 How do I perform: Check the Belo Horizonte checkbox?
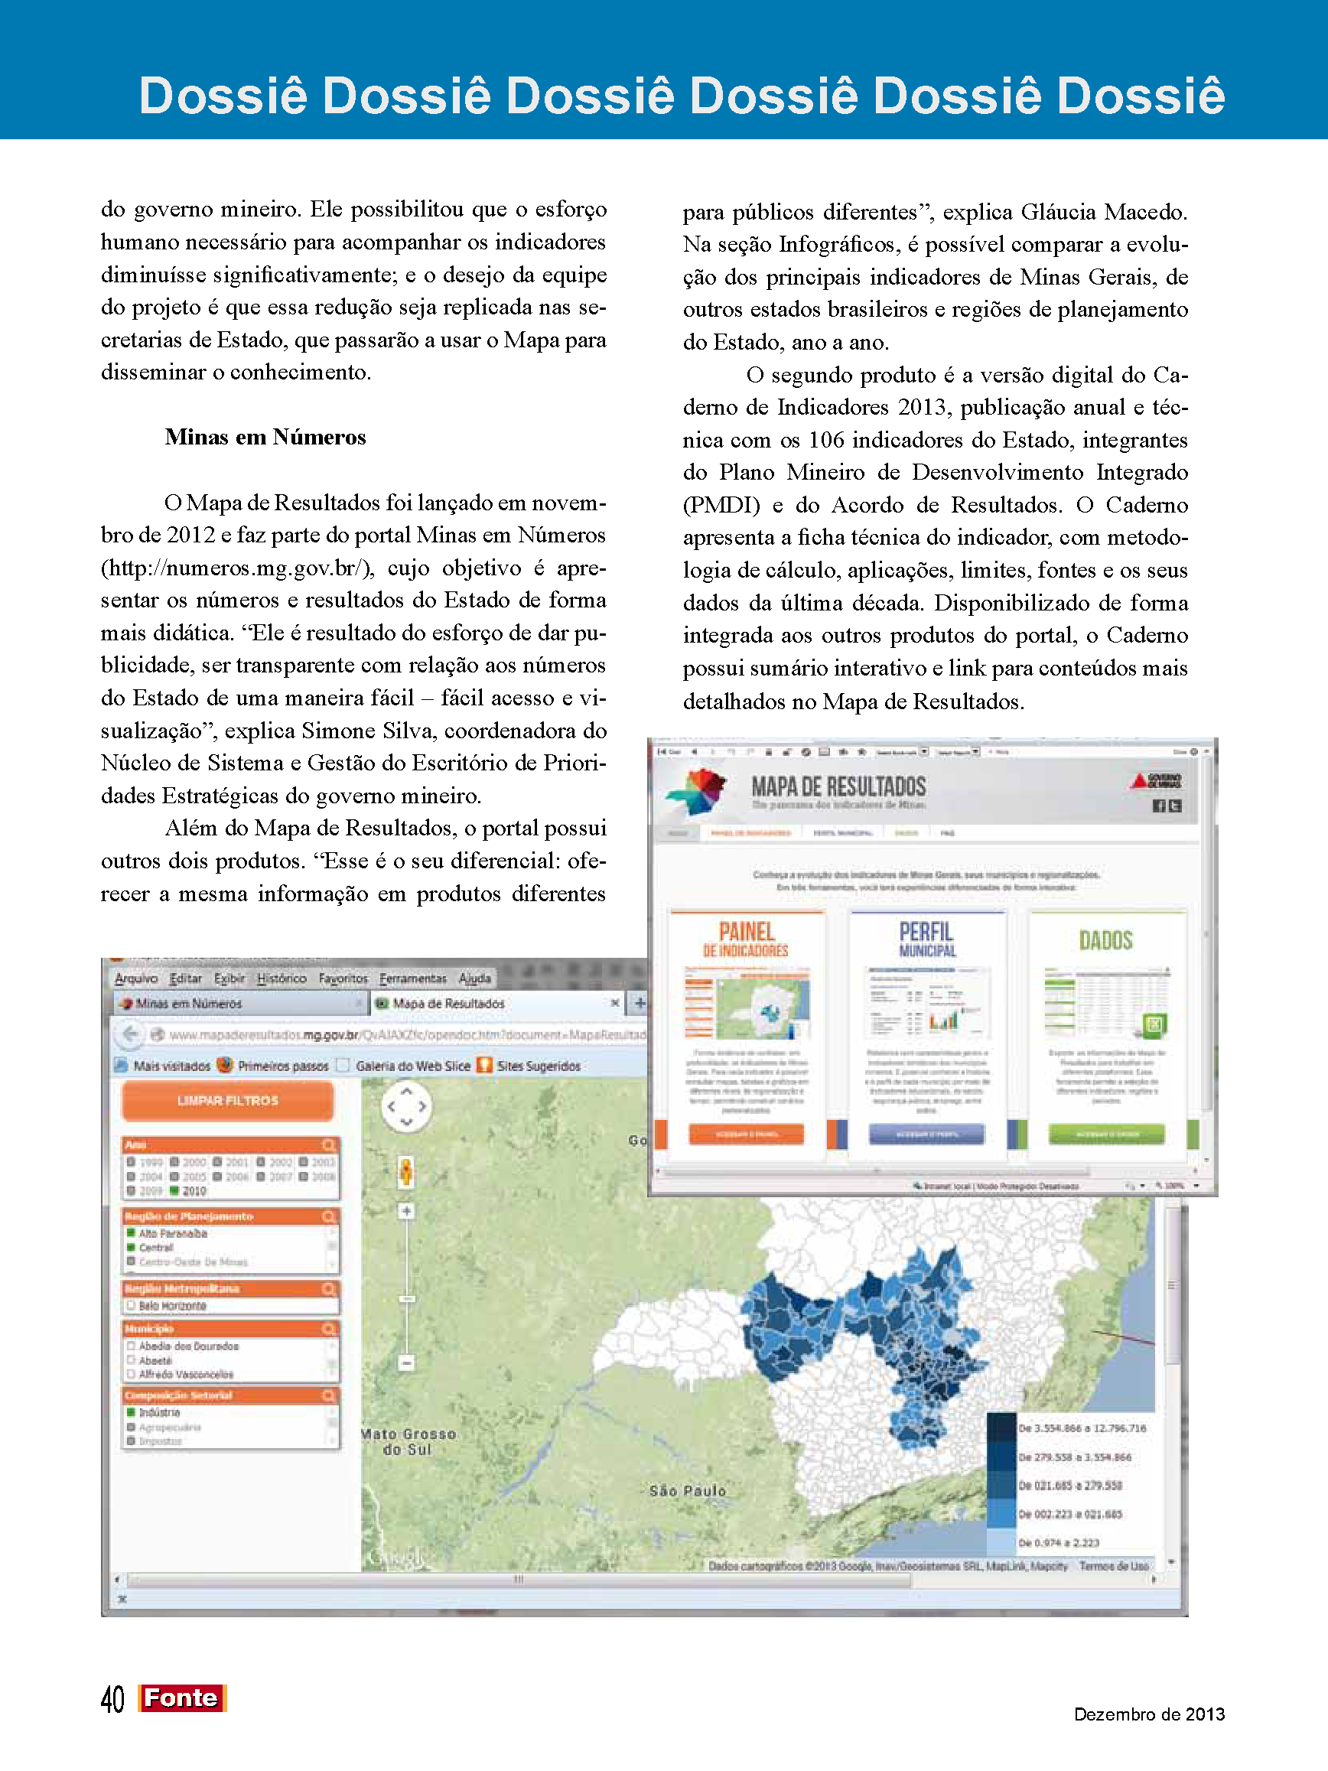[131, 1305]
